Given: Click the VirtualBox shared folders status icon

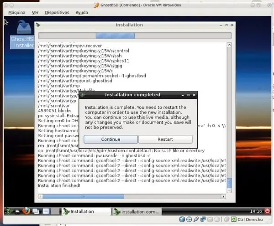Looking at the screenshot, I should (x=210, y=219).
